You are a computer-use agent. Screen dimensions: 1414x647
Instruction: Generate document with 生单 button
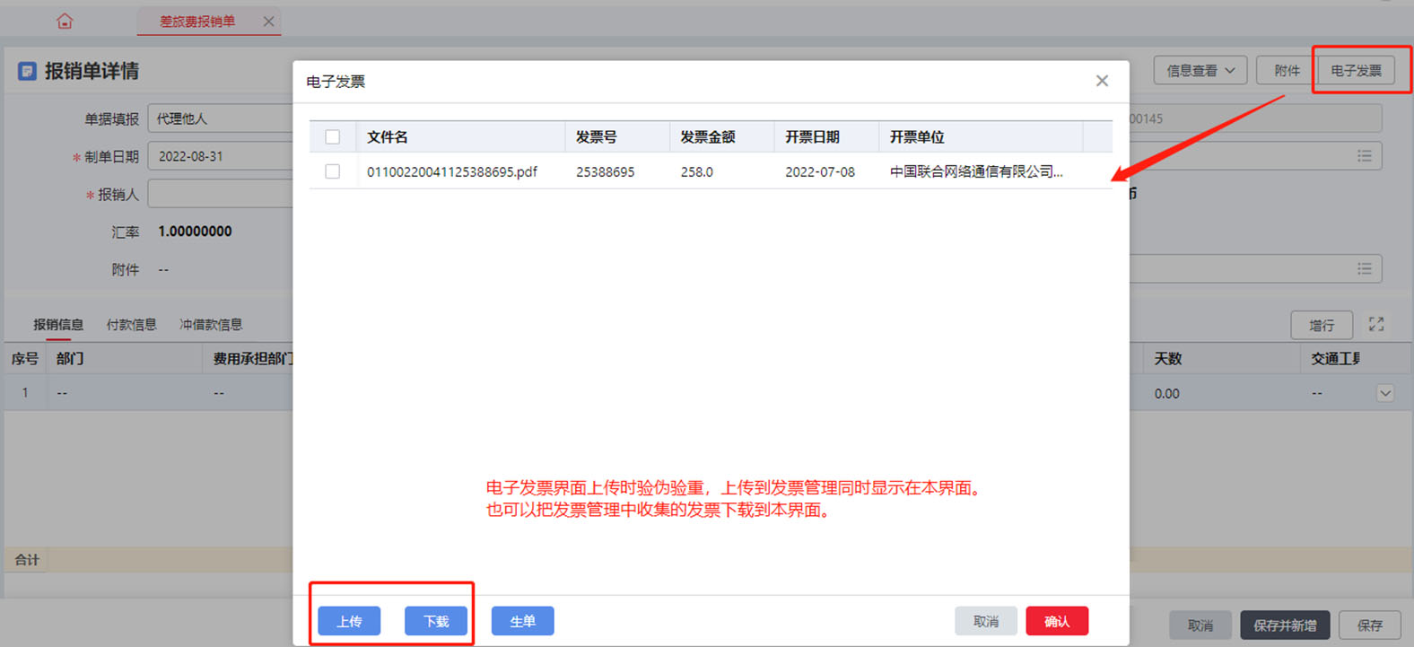click(523, 621)
